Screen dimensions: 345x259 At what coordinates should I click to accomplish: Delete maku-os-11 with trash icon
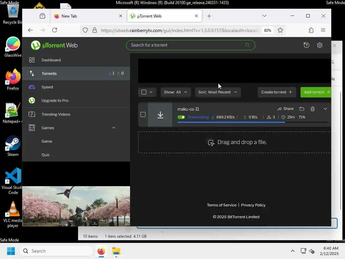312,109
